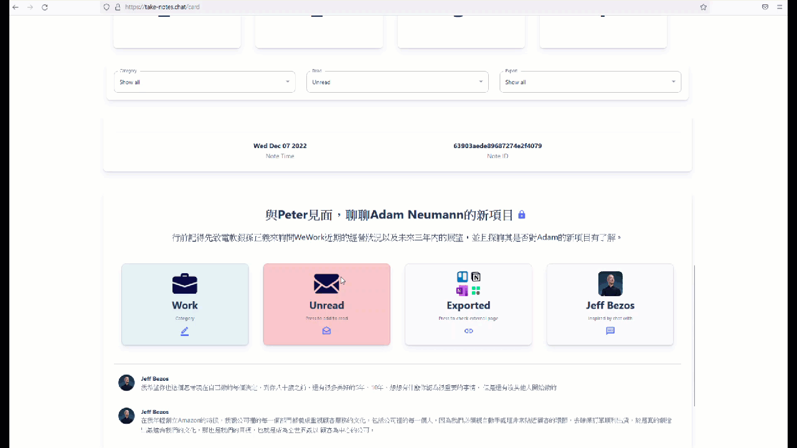Click the lock icon beside note title

click(x=522, y=215)
